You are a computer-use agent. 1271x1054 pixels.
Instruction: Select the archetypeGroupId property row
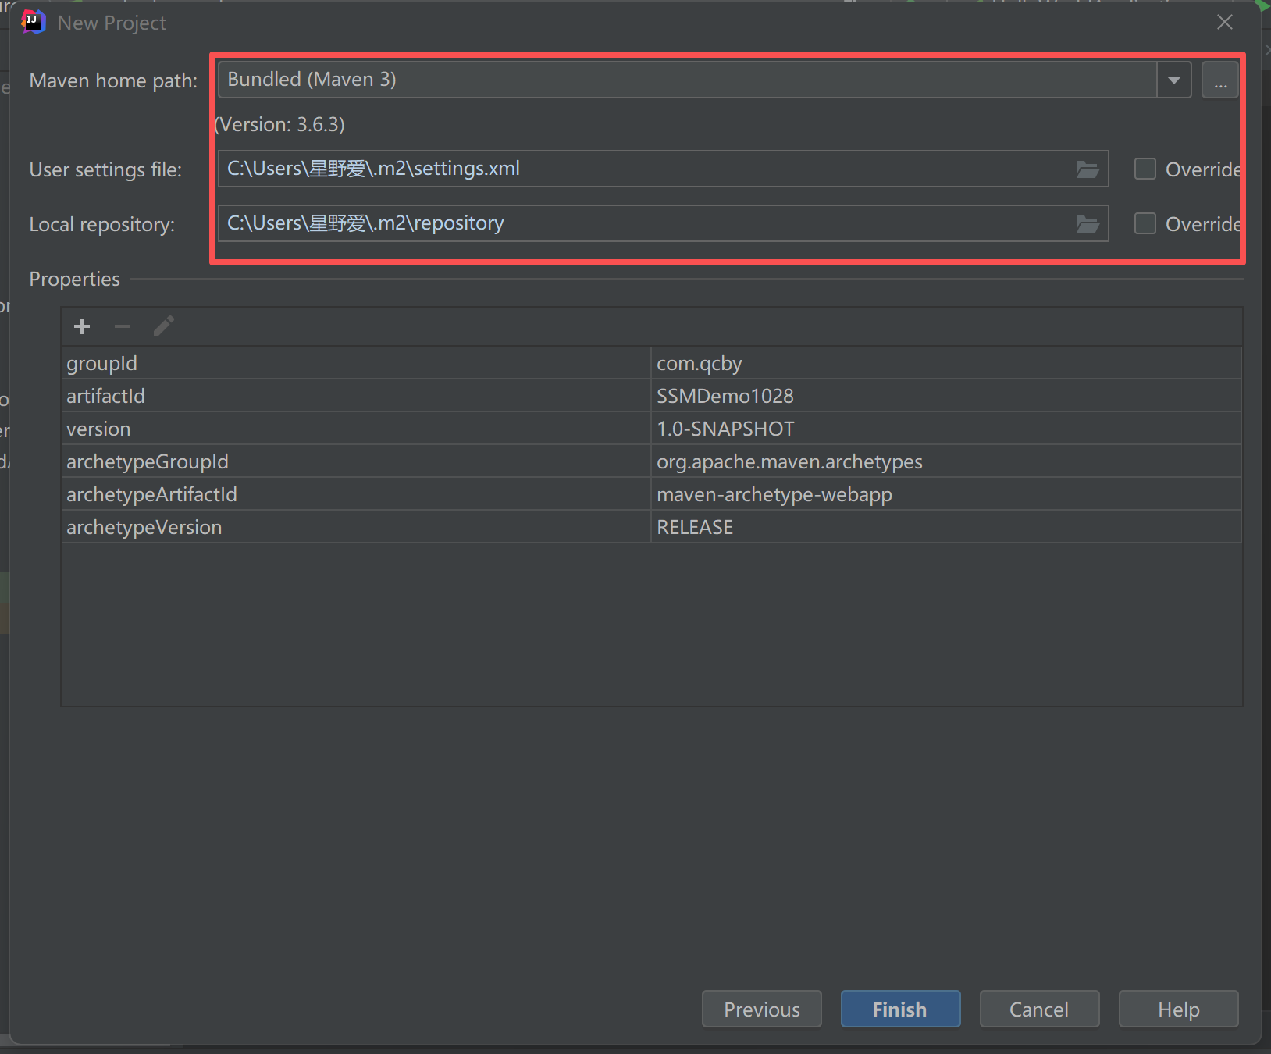click(x=651, y=461)
